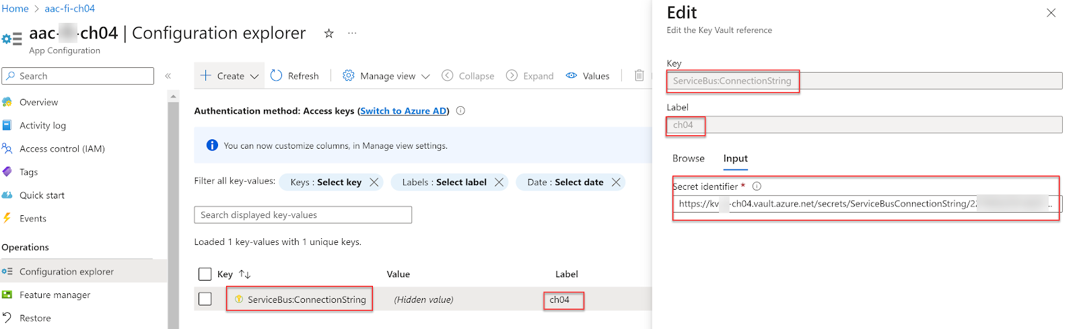Click the ch04 label cell in the table

[x=559, y=299]
